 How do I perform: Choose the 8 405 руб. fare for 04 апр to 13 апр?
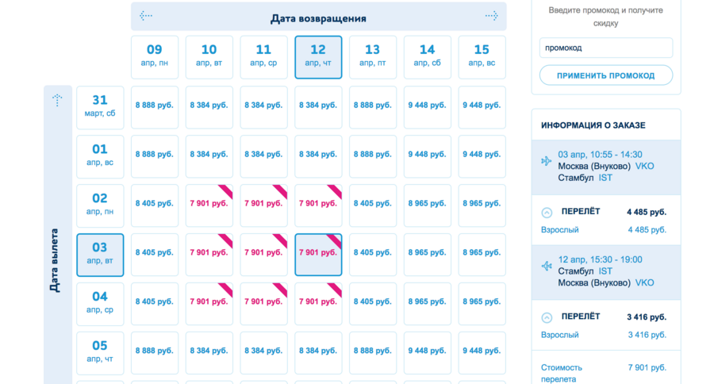click(x=373, y=304)
